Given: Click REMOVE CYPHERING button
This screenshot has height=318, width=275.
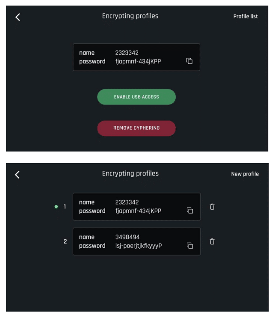Looking at the screenshot, I should coord(136,128).
